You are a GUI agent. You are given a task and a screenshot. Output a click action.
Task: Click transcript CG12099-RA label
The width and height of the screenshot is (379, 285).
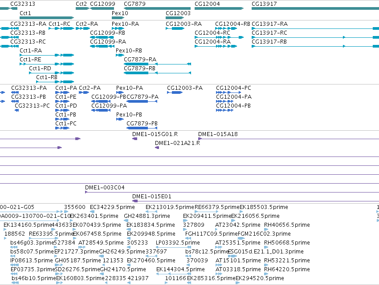point(108,41)
